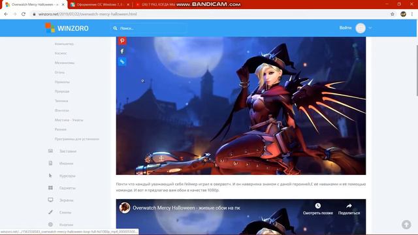Open the Разное category in the sidebar

(x=61, y=129)
